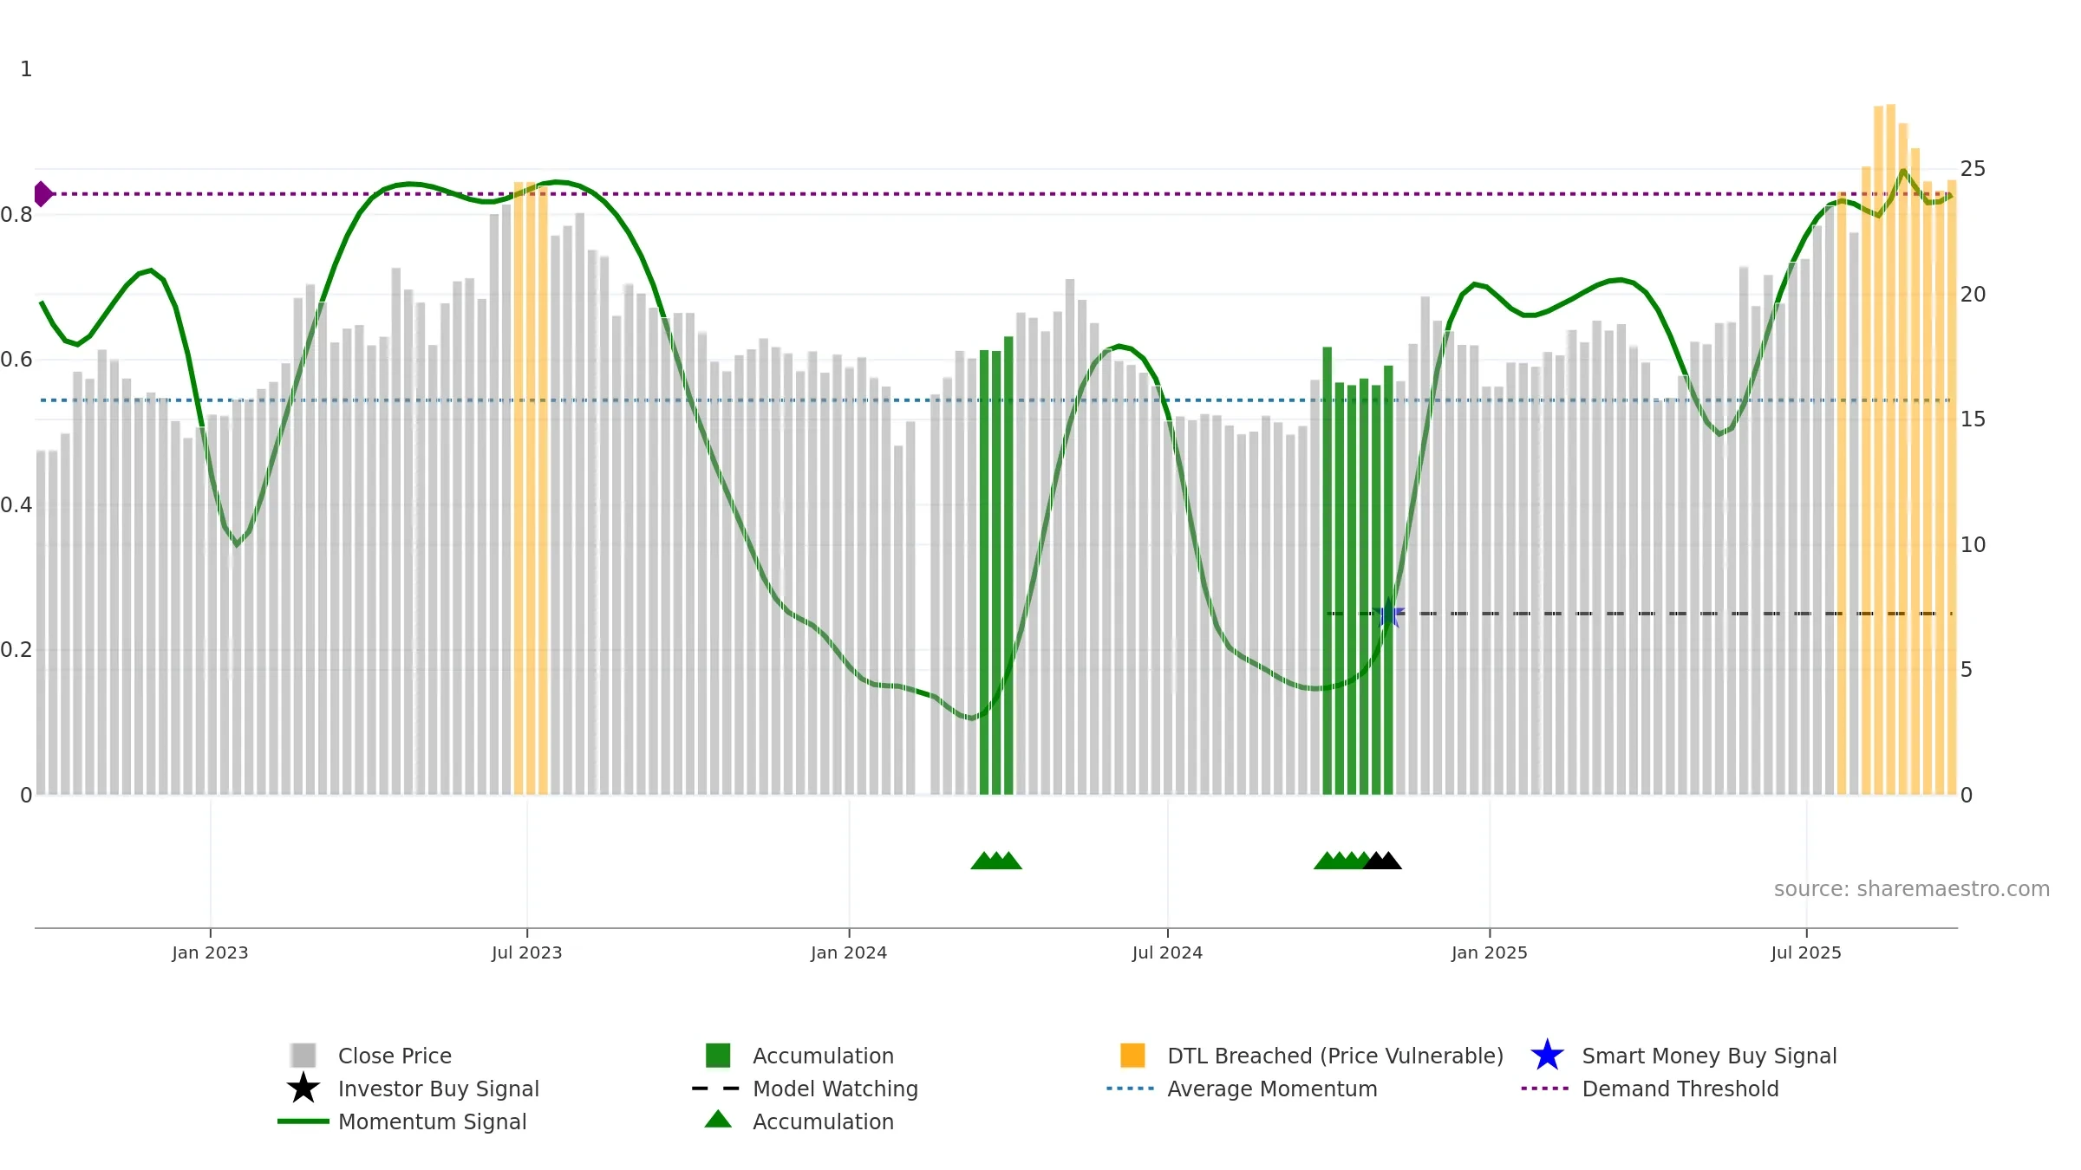Click the tallest orange bar in 2025

tap(1890, 449)
